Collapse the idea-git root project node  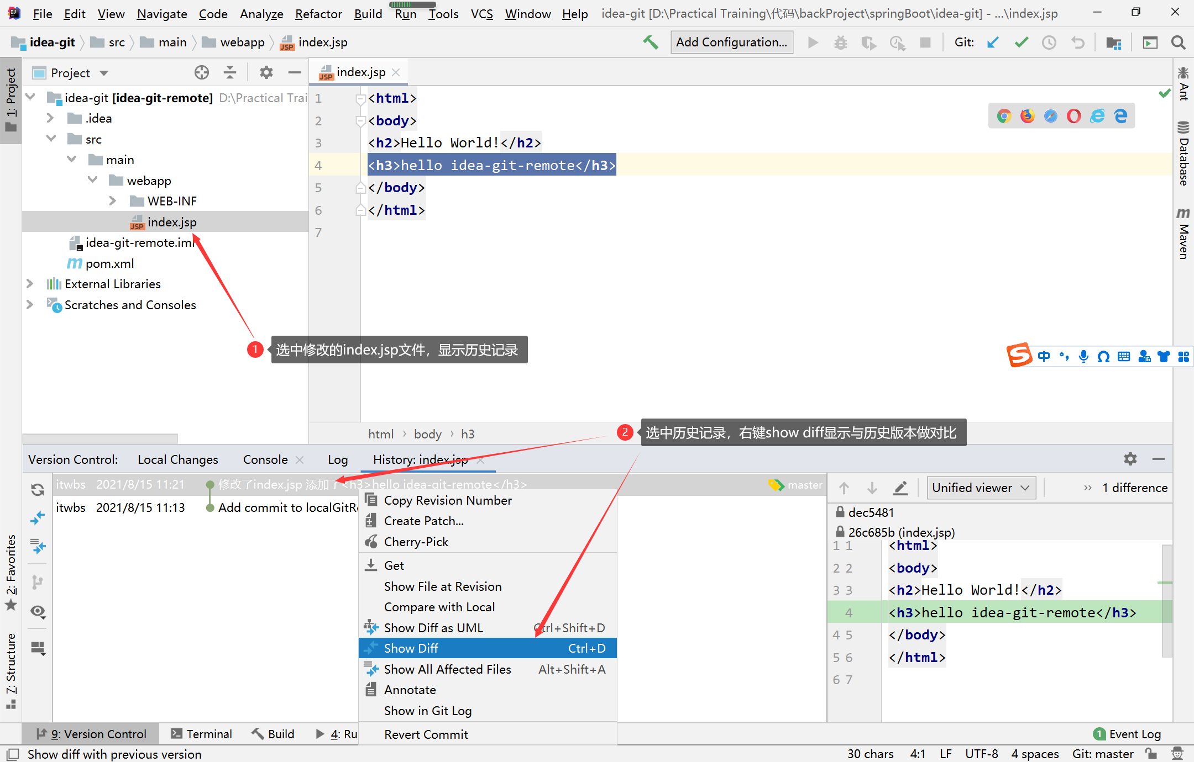pyautogui.click(x=30, y=97)
